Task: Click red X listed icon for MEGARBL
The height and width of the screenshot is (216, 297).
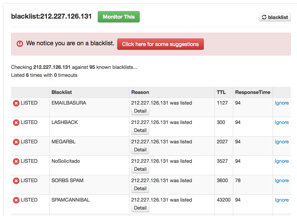Action: tap(16, 142)
